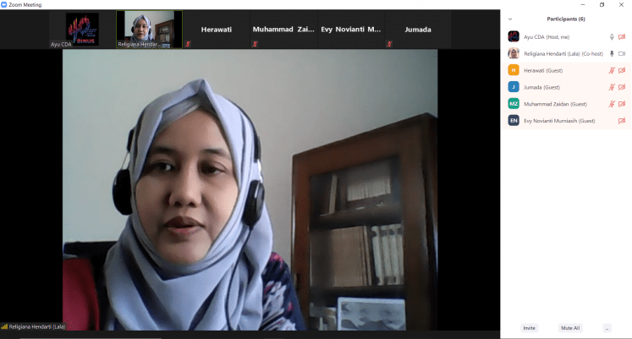Select Muhammad Zaidan participant tile
The image size is (632, 339).
[x=283, y=30]
